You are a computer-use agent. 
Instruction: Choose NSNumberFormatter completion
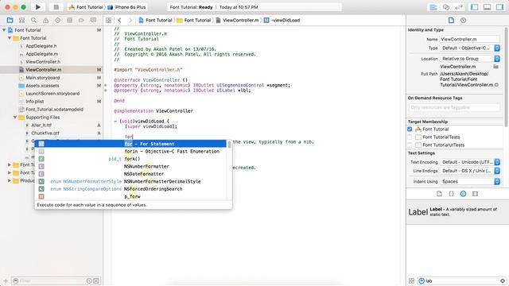tap(130, 166)
